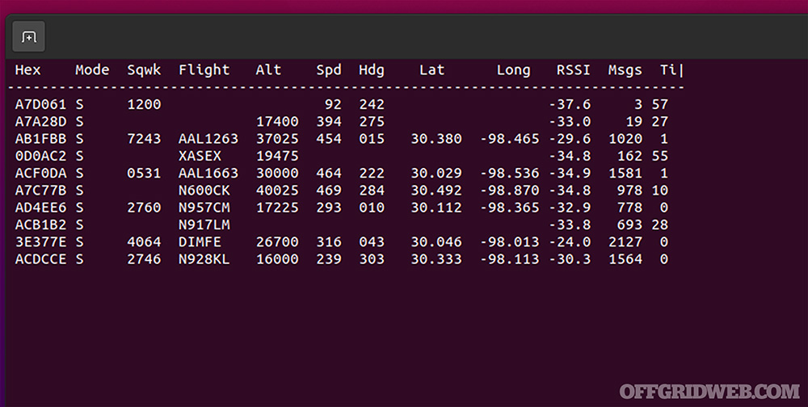Click the XASEX flight entry

click(x=200, y=156)
